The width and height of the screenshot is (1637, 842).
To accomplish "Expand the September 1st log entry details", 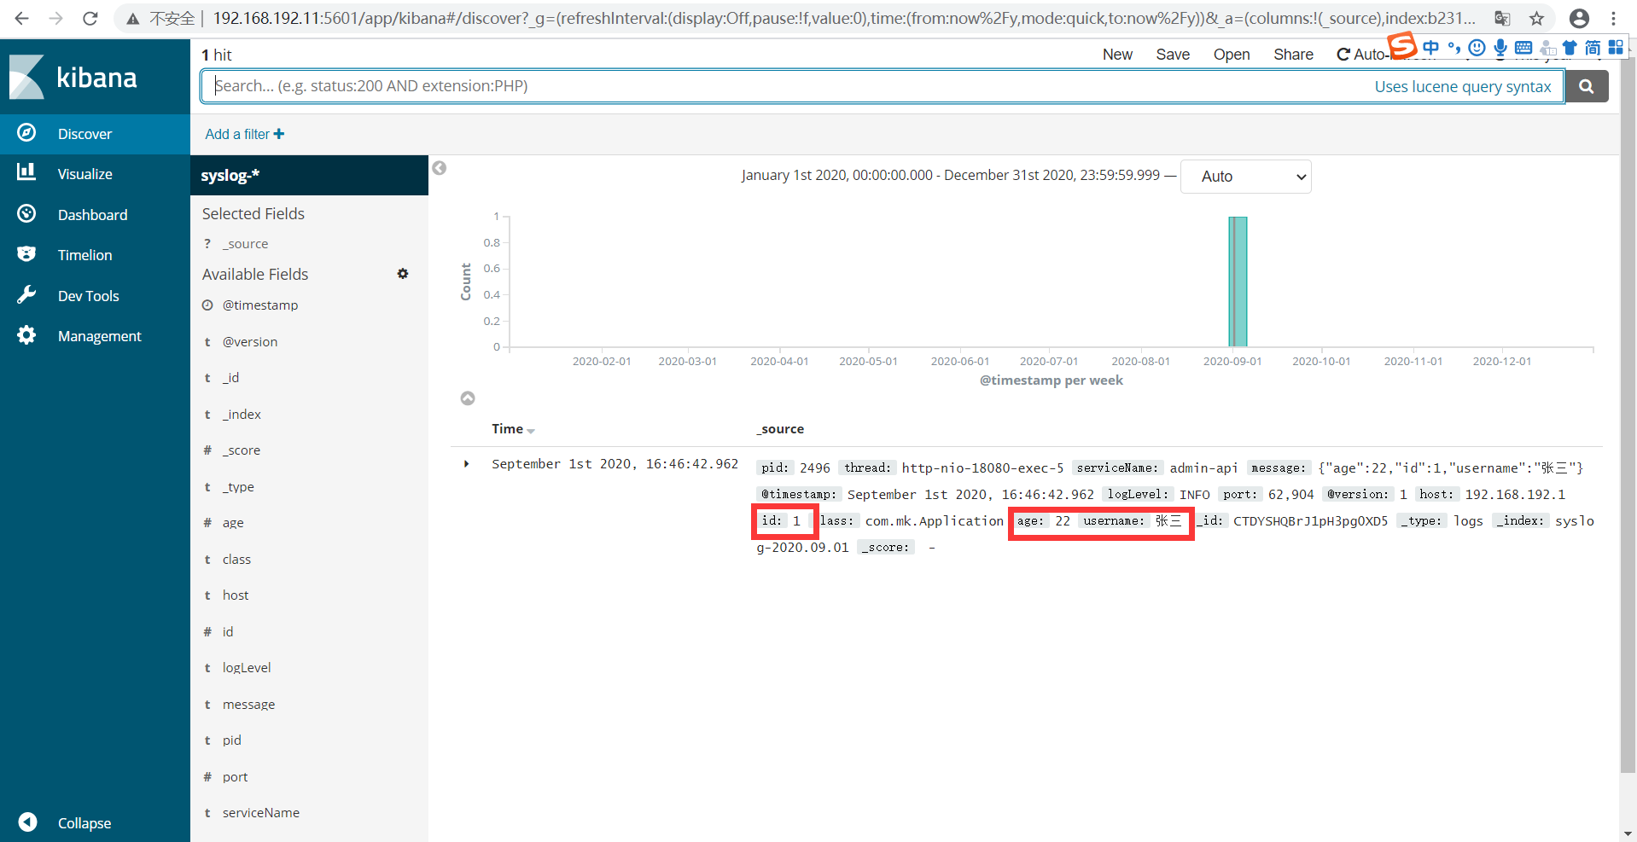I will coord(466,464).
